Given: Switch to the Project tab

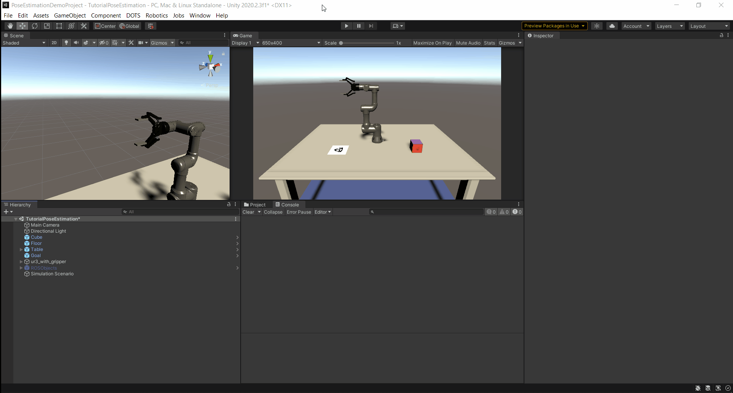Looking at the screenshot, I should click(x=255, y=204).
